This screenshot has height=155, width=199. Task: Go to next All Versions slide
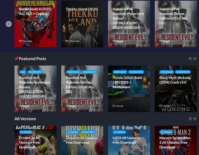[x=195, y=119]
